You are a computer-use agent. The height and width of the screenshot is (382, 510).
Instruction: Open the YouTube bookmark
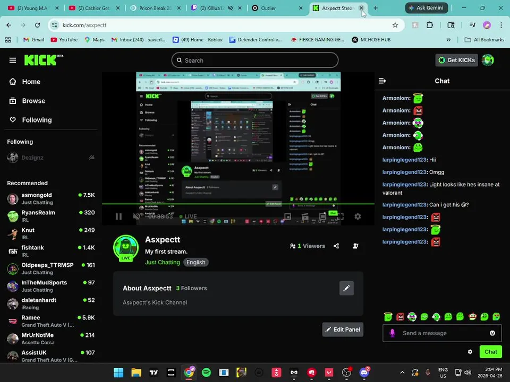tap(64, 40)
